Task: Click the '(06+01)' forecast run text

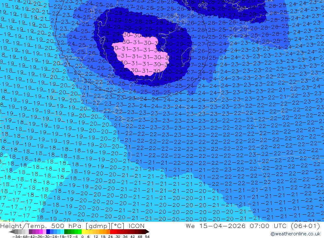Action: tap(306, 226)
